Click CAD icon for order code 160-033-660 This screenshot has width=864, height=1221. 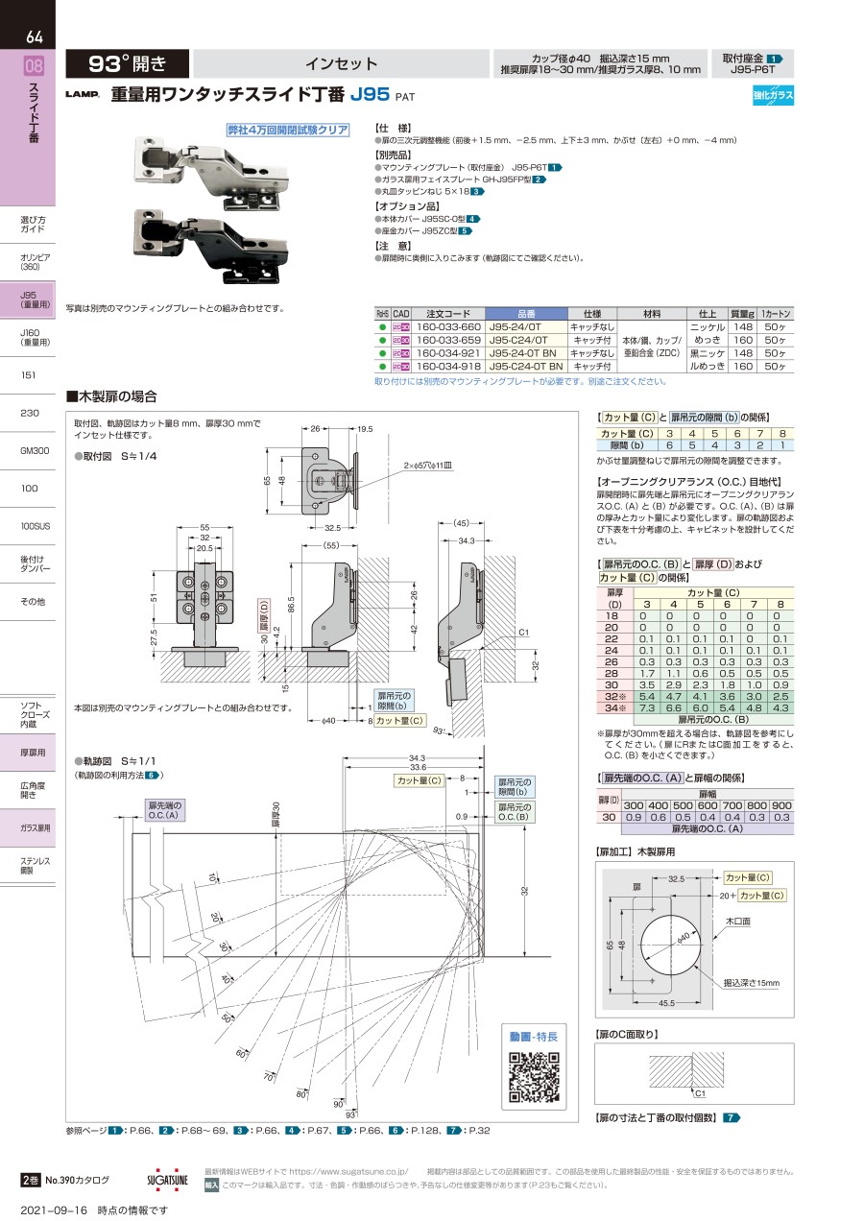point(401,327)
